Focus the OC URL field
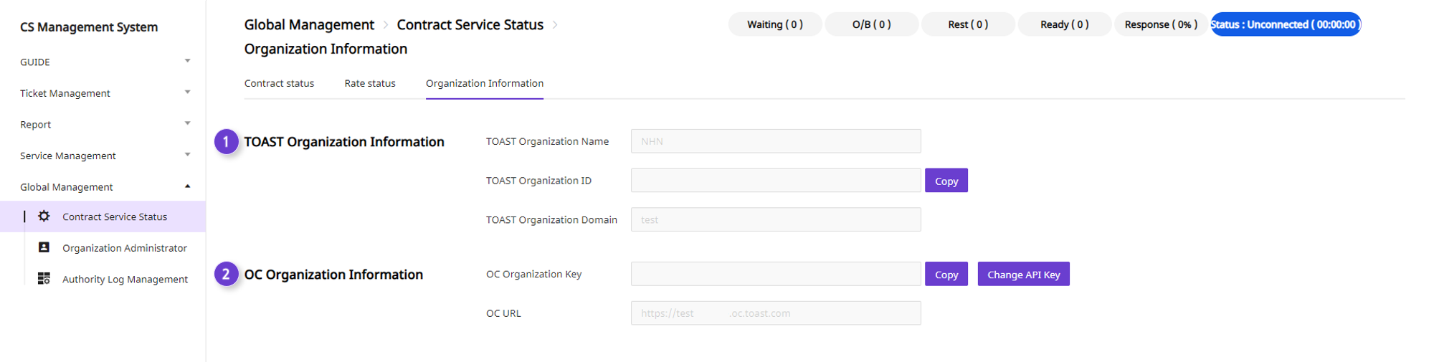Screen dimensions: 1434x362 coord(776,313)
